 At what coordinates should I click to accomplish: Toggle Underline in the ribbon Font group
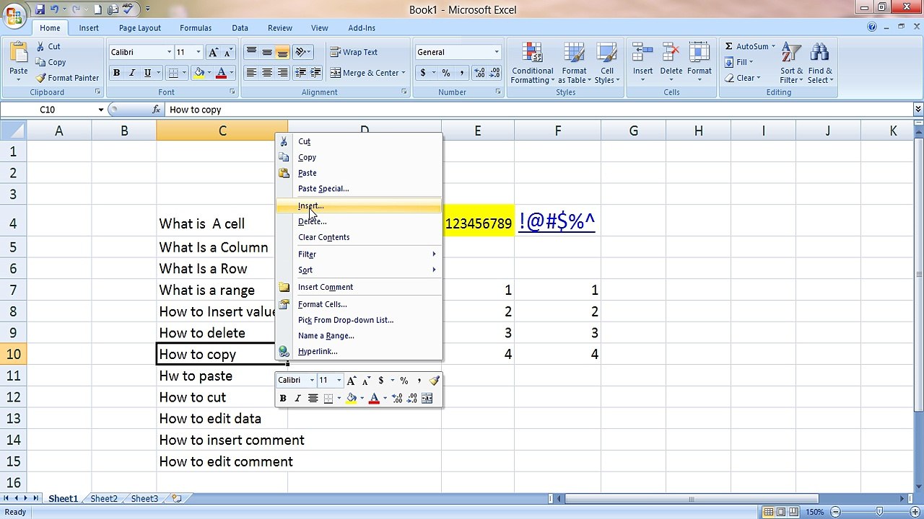[147, 73]
